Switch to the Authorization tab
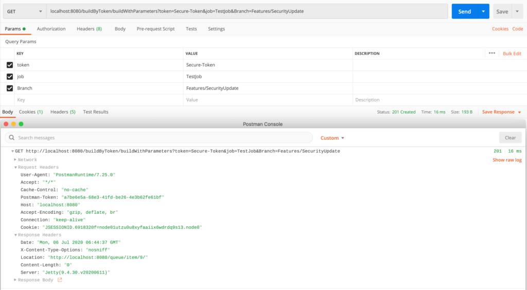The image size is (527, 290). coord(51,29)
